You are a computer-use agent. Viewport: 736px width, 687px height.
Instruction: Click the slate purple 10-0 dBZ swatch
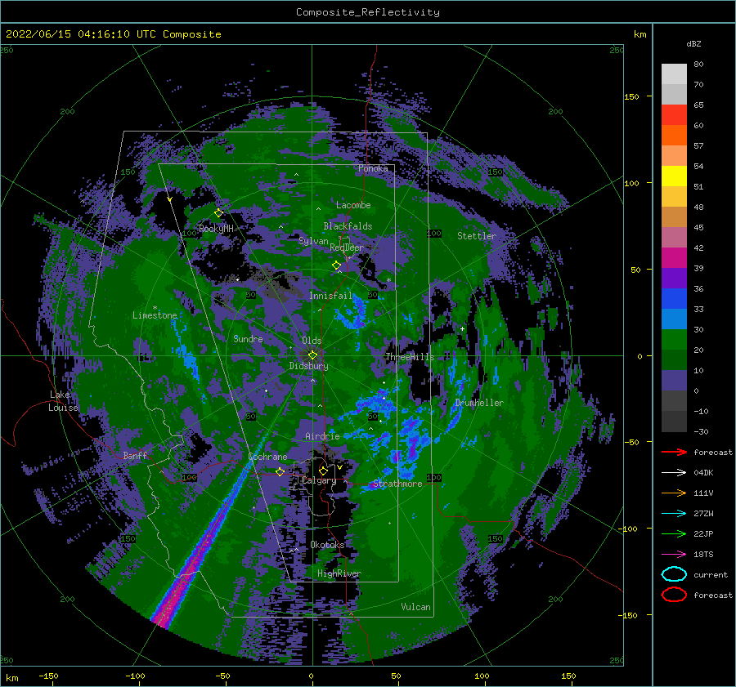pyautogui.click(x=674, y=381)
